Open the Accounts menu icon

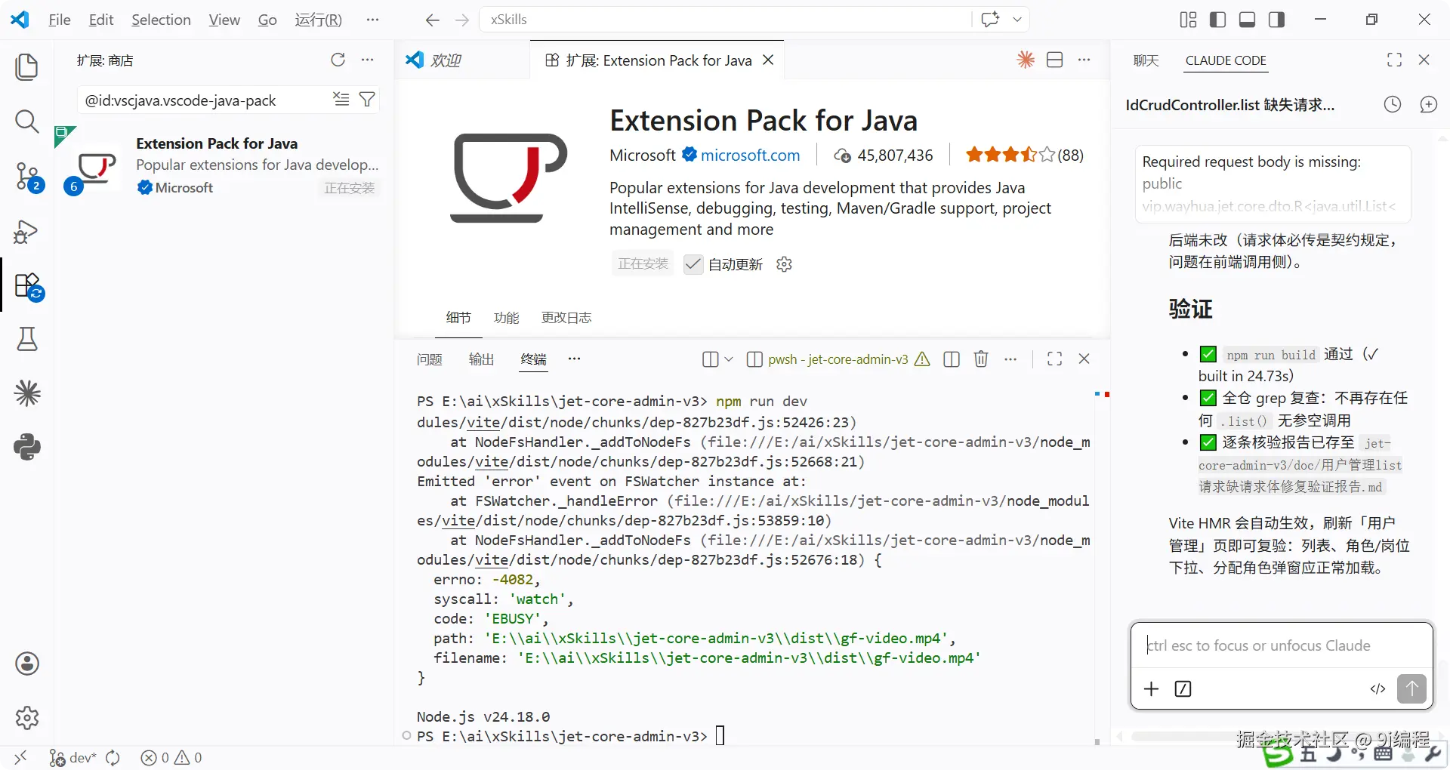pyautogui.click(x=27, y=664)
